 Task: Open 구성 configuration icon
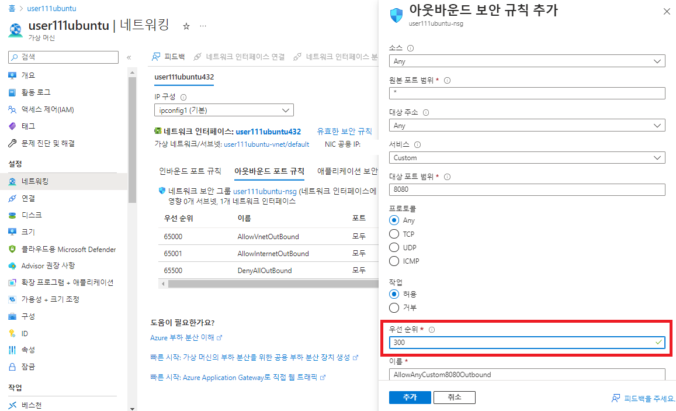click(x=12, y=316)
